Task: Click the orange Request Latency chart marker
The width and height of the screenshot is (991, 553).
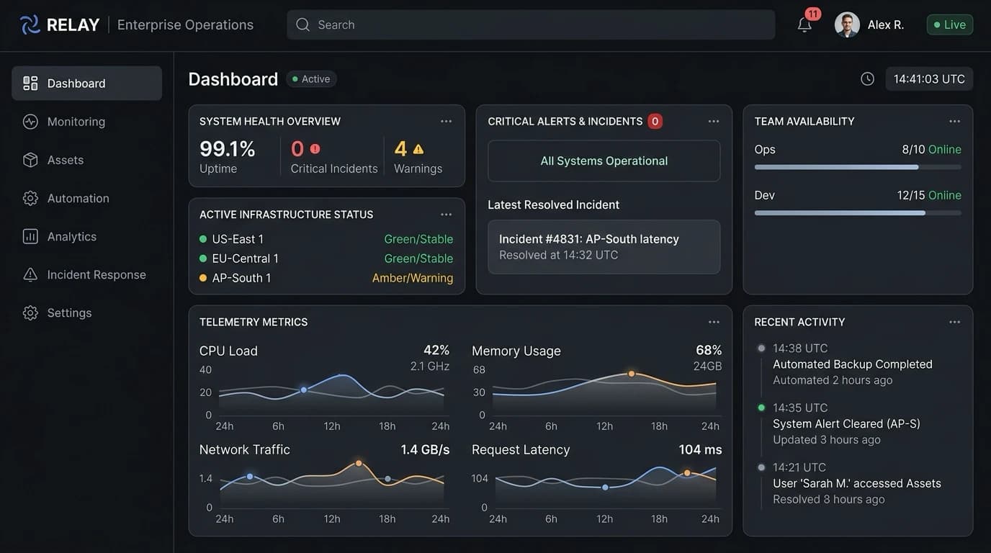Action: click(x=687, y=473)
